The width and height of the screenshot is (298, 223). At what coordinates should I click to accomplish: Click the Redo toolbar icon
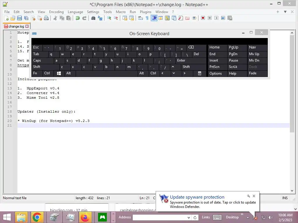click(x=84, y=18)
